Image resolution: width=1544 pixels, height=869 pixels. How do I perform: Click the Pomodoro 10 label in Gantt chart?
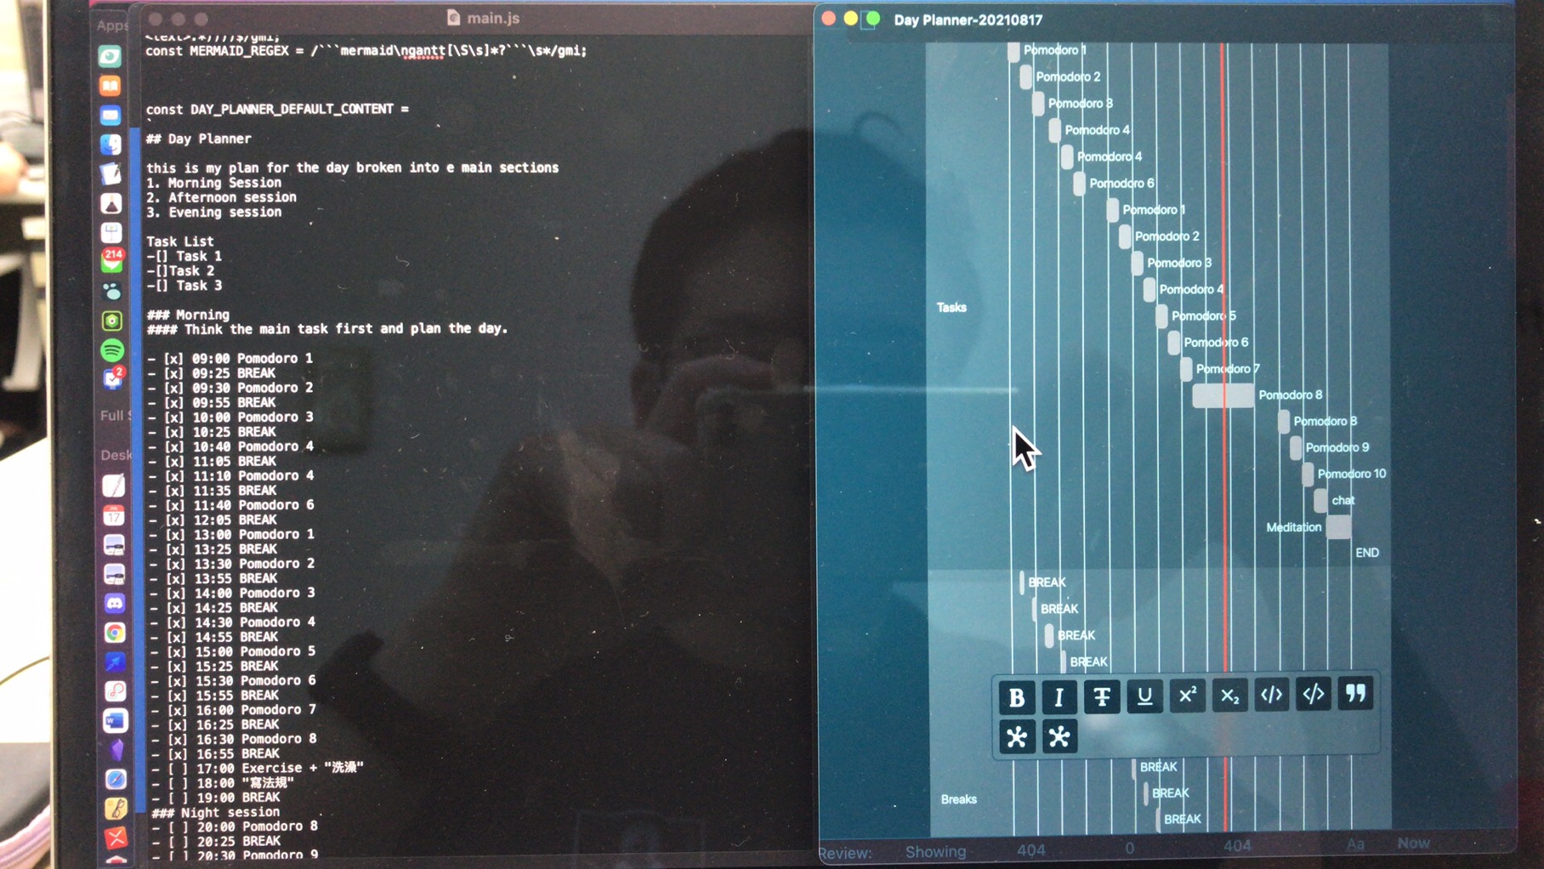click(x=1351, y=474)
